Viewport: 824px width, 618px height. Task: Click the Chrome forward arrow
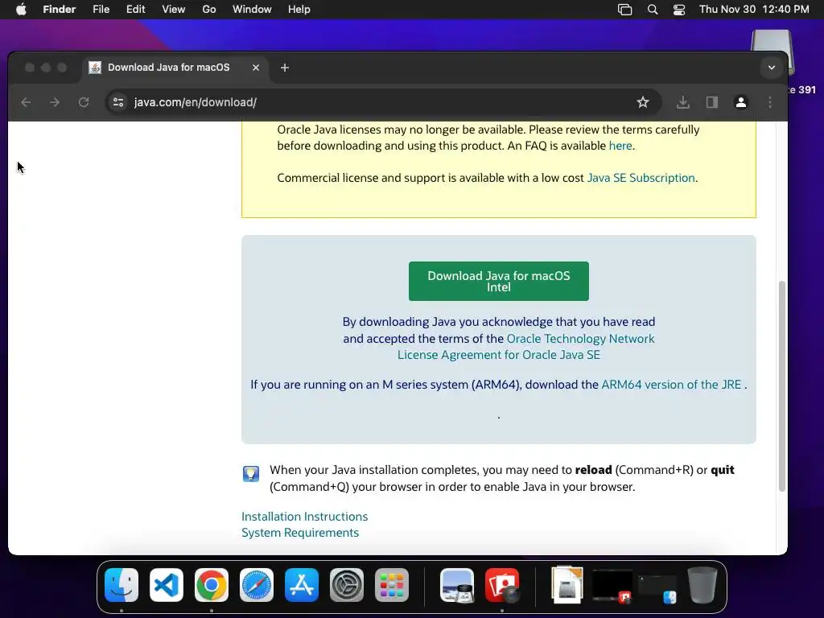click(55, 102)
